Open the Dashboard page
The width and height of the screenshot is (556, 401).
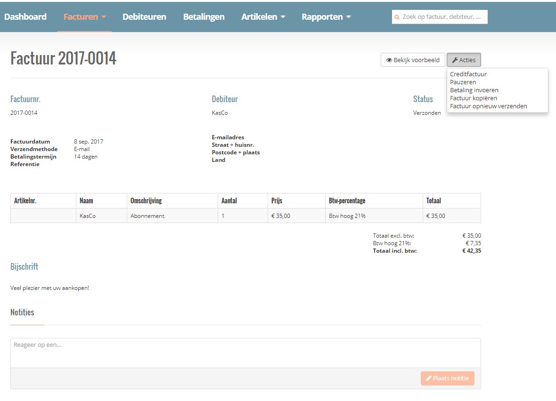coord(25,16)
